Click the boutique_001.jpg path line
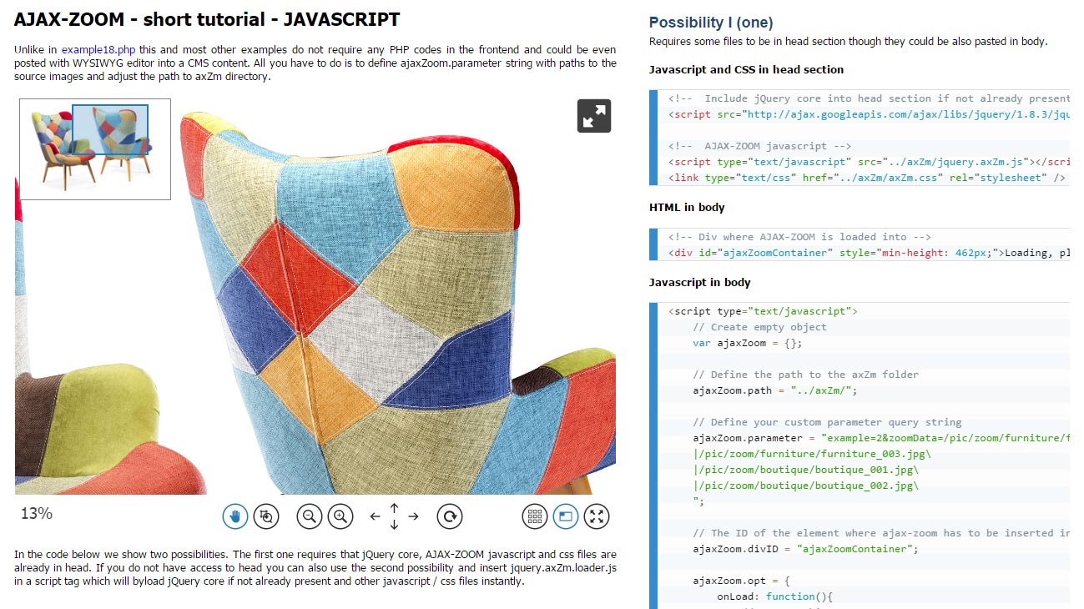The image size is (1084, 609). 806,470
